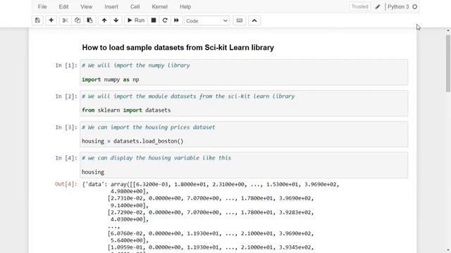Save the notebook with the floppy disk icon
Screen dimensions: 451x253
pos(37,20)
